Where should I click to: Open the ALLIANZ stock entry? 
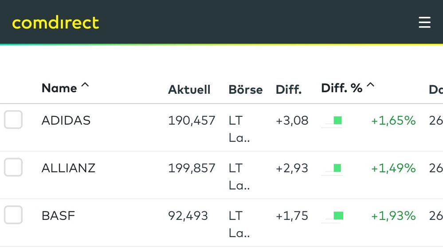click(68, 168)
